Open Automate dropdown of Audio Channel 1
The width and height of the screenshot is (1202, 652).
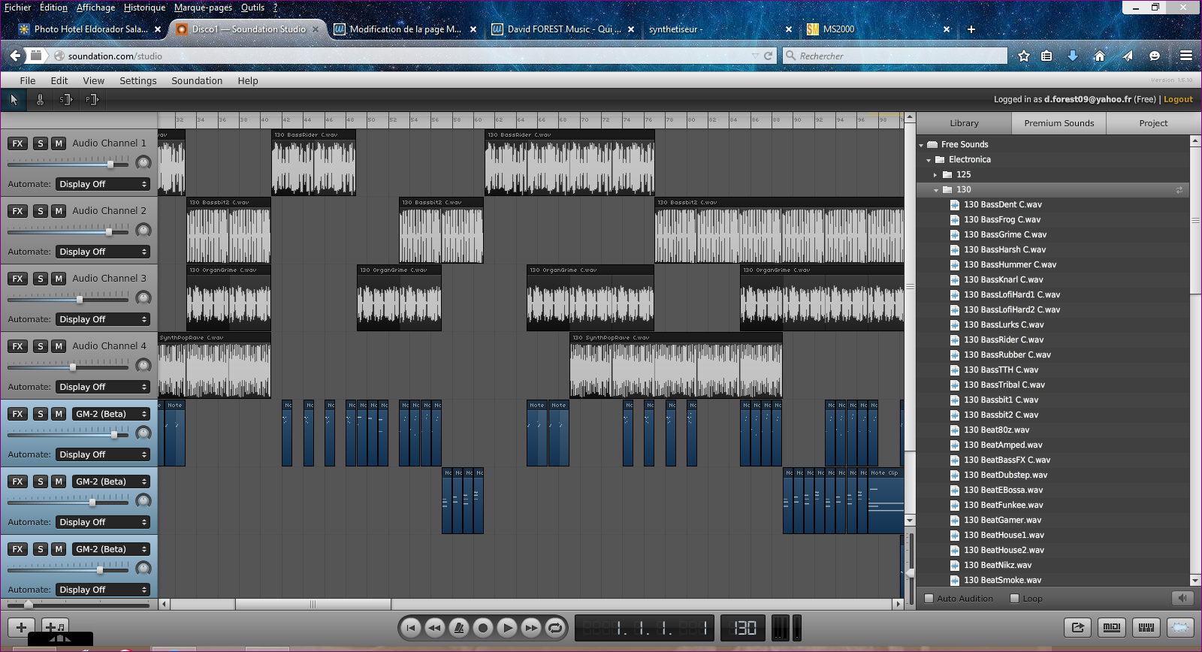point(103,184)
